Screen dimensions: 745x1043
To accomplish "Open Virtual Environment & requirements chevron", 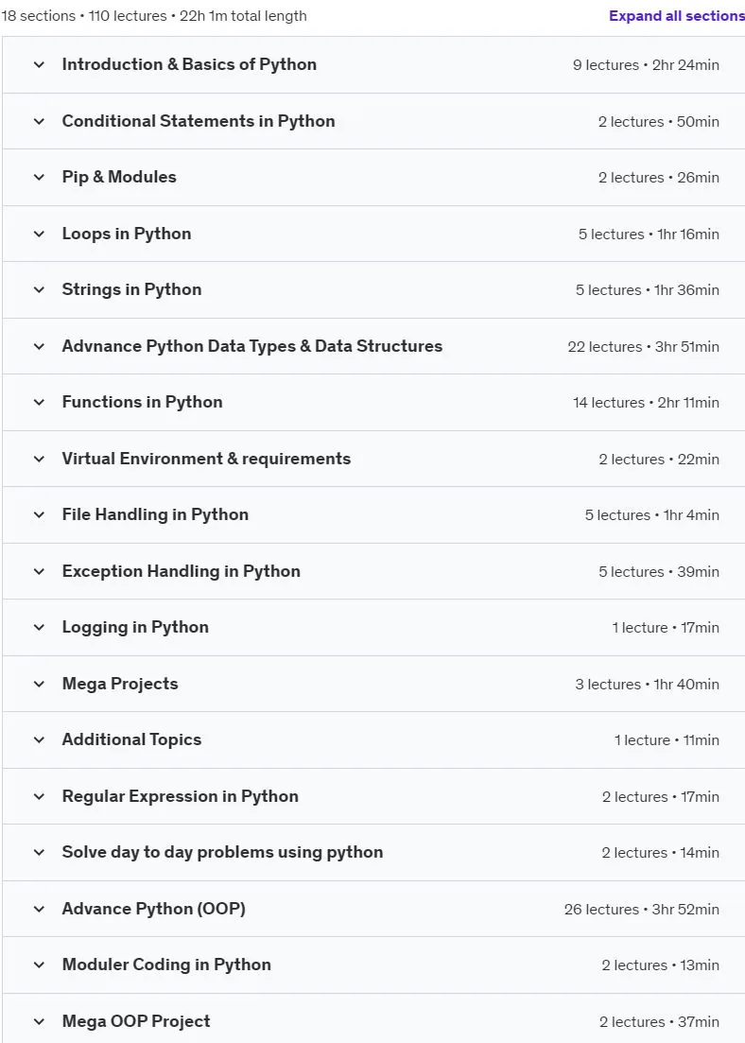I will [40, 459].
